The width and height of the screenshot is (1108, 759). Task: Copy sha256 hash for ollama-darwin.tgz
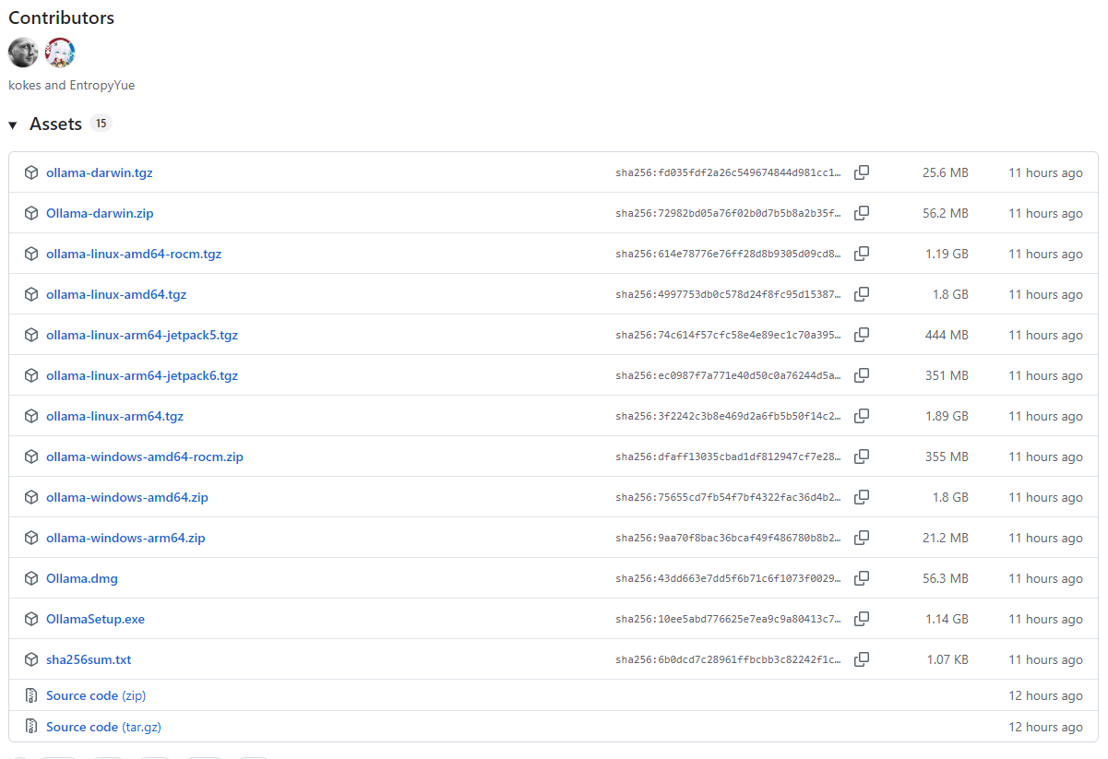(x=862, y=172)
